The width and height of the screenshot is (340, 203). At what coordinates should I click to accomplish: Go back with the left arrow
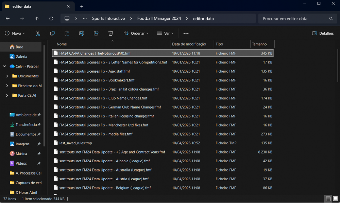pyautogui.click(x=7, y=19)
